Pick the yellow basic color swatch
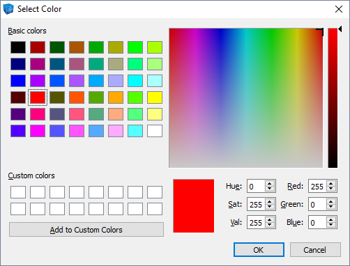This screenshot has height=266, width=350. click(x=155, y=97)
